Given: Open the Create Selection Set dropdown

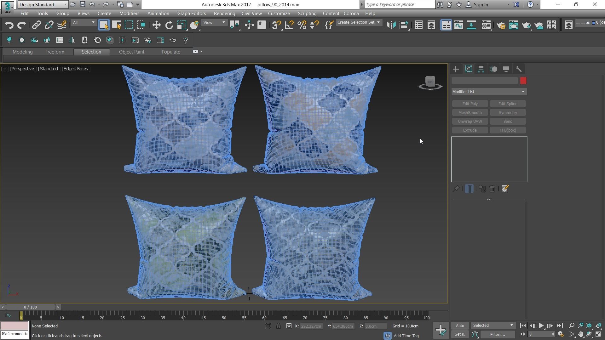Looking at the screenshot, I should (359, 23).
